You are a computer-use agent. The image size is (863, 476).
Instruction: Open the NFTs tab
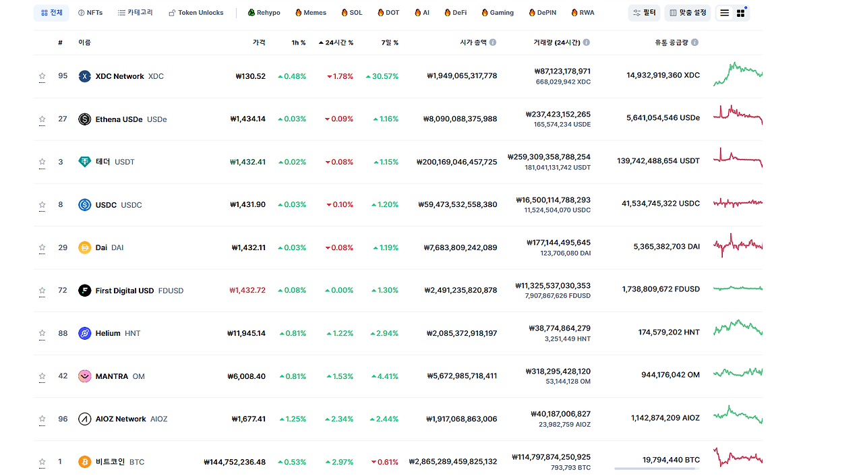pos(90,13)
